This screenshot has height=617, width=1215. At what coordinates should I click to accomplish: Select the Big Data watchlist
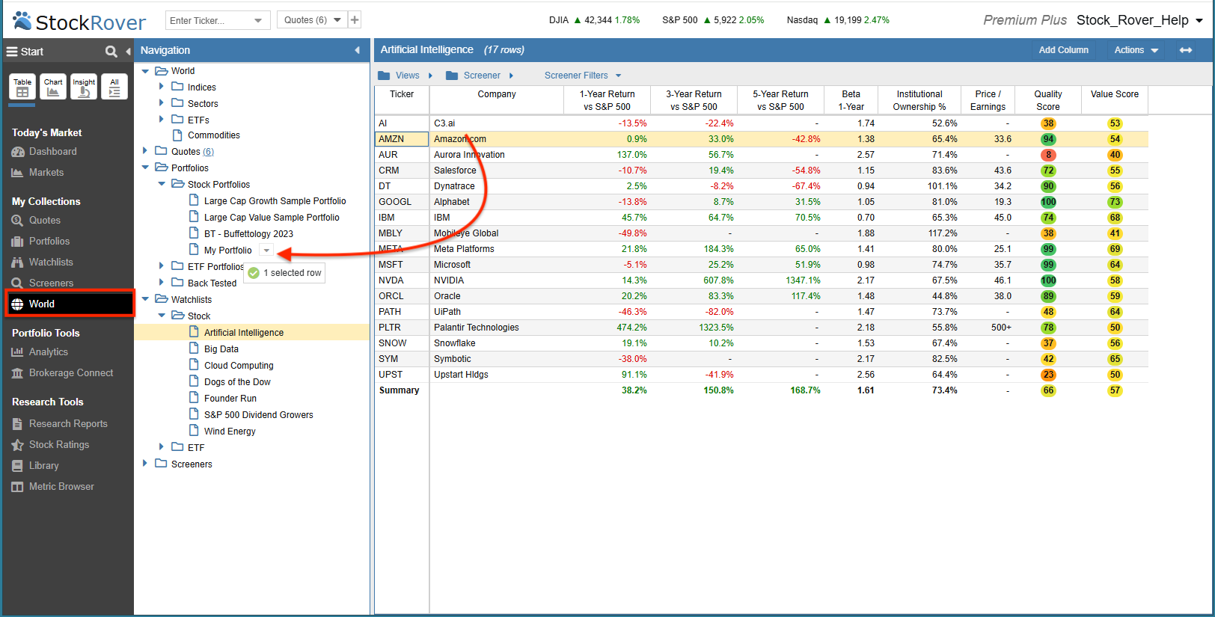(221, 349)
